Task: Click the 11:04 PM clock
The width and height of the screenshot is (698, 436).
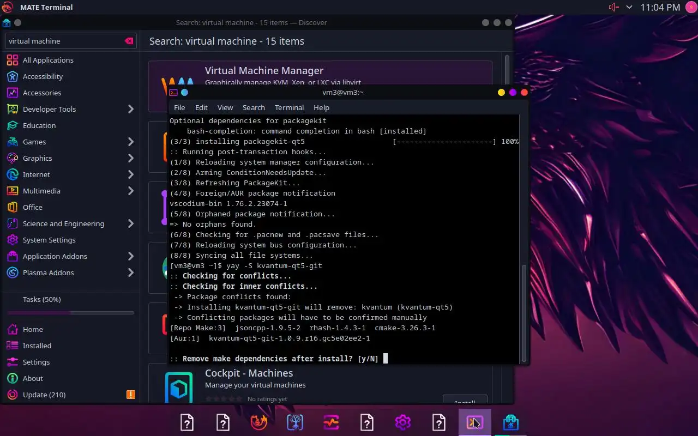Action: (660, 7)
